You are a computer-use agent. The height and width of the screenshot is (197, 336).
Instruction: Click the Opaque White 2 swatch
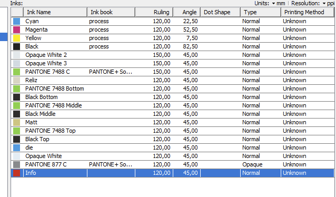(16, 55)
